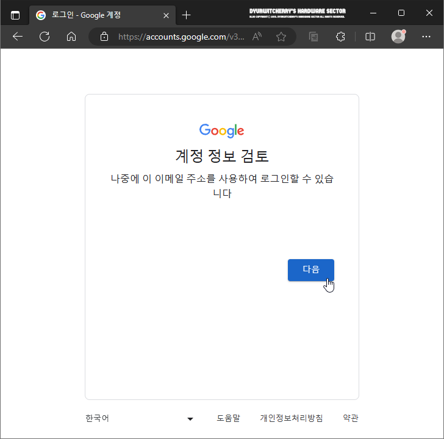Close the Google 계정 login tab

point(167,15)
